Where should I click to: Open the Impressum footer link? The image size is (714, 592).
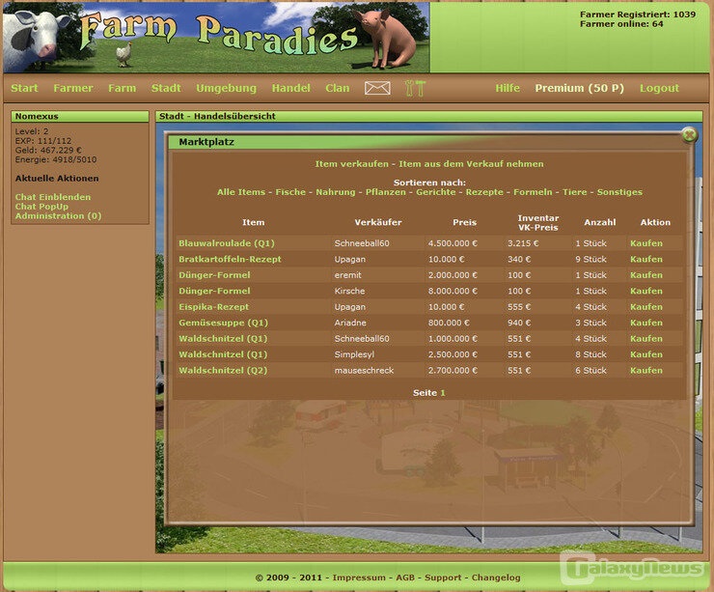pyautogui.click(x=359, y=578)
